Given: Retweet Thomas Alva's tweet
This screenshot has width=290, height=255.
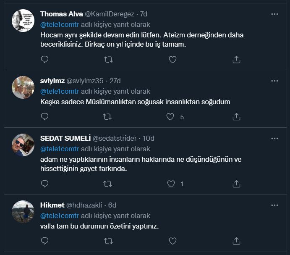Looking at the screenshot, I should (x=108, y=60).
